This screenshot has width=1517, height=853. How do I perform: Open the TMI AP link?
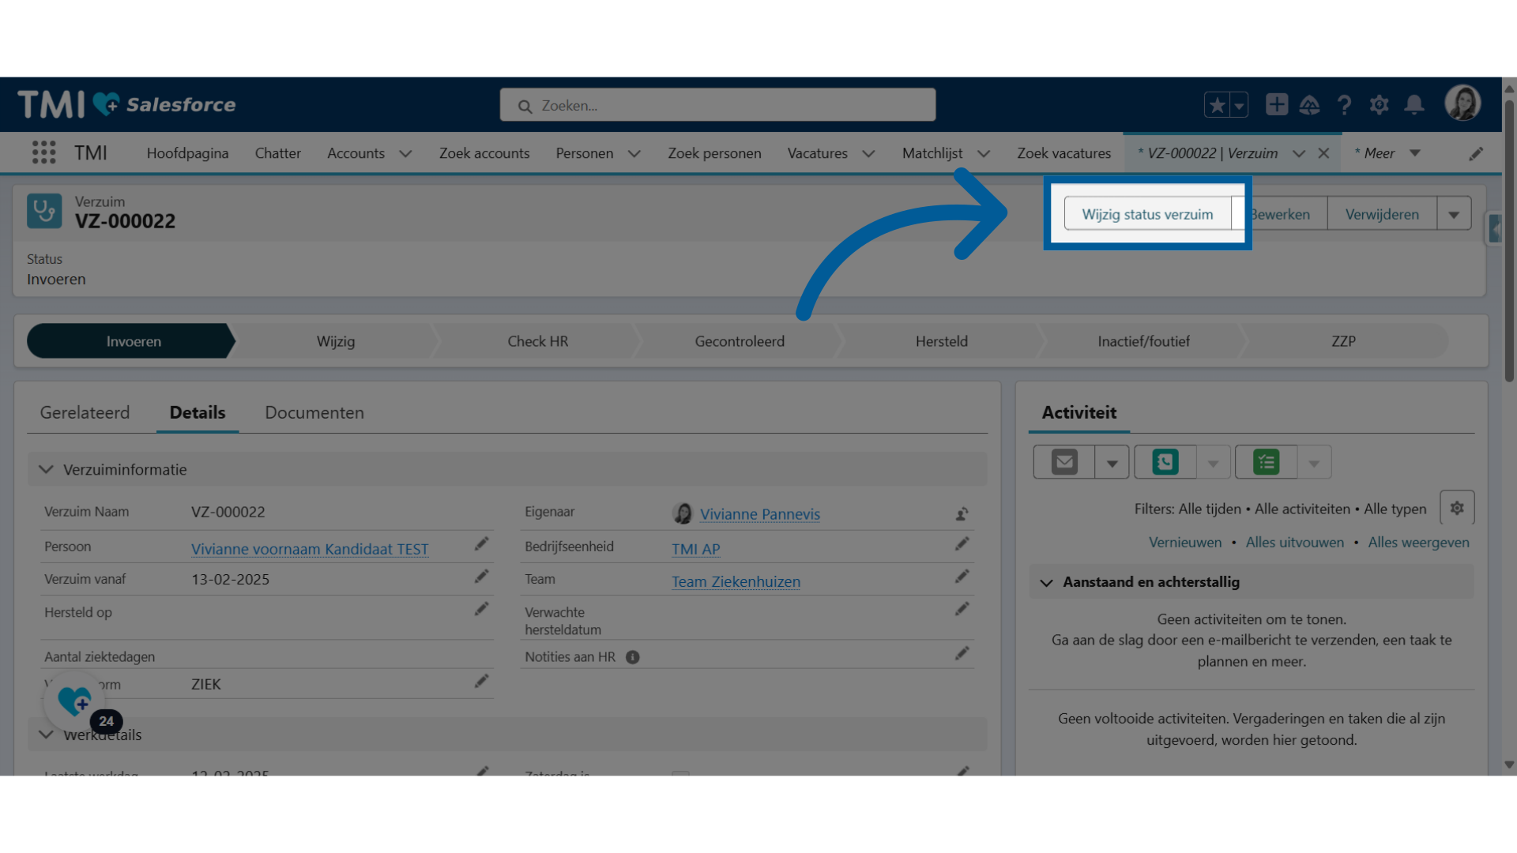click(695, 549)
